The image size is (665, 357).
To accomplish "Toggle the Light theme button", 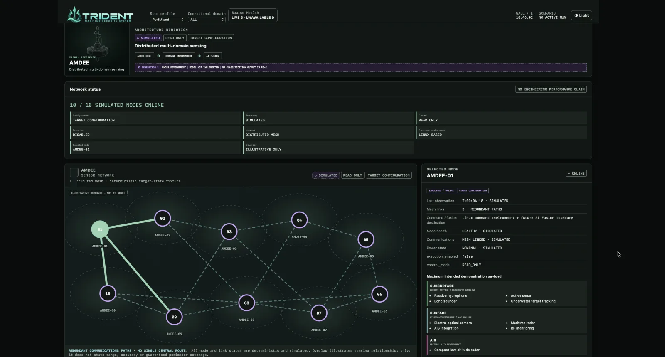I will (x=581, y=15).
